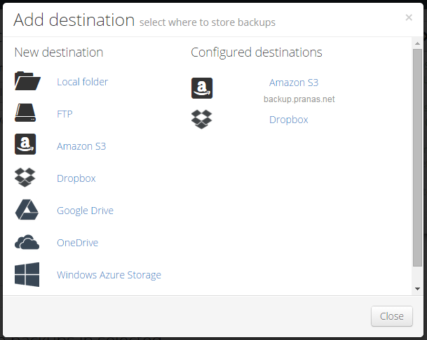Click the Windows Azure Storage icon

point(27,274)
